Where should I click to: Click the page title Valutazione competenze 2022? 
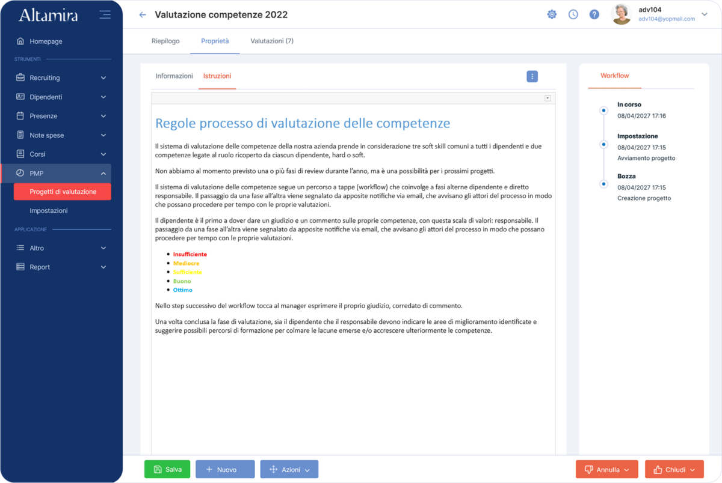[x=221, y=14]
